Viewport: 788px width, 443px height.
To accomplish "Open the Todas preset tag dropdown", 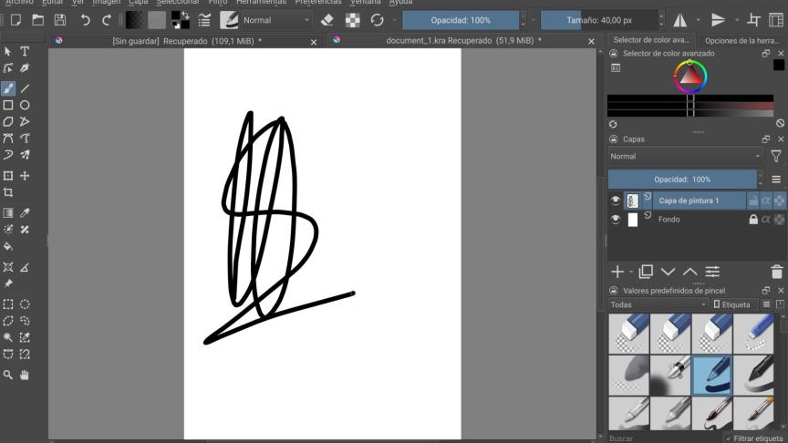I will click(658, 304).
